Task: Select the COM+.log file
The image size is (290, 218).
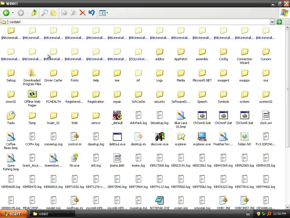Action: click(32, 139)
